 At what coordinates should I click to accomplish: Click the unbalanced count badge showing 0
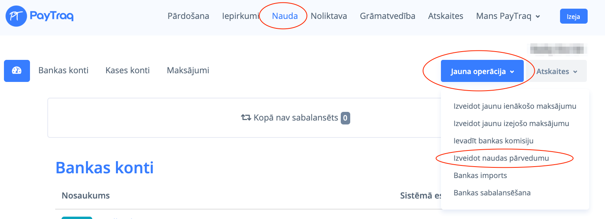[x=345, y=117]
